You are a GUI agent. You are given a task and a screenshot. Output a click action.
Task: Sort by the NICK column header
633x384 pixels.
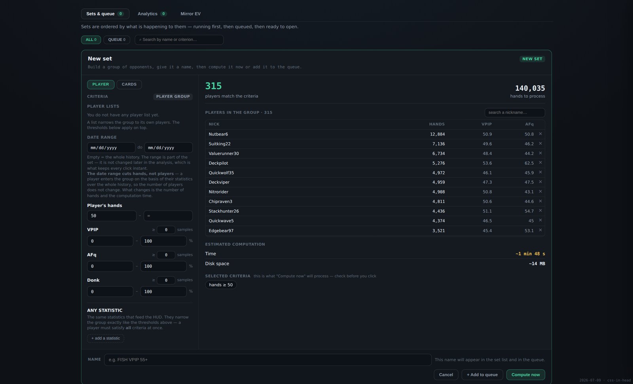(214, 124)
